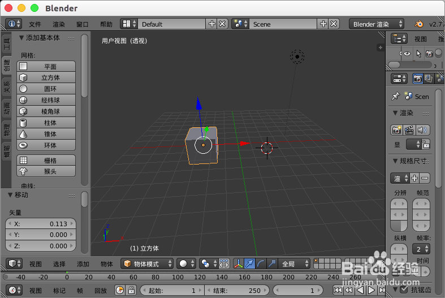This screenshot has height=298, width=445.
Task: Play the animation in reverse
Action: [360, 290]
